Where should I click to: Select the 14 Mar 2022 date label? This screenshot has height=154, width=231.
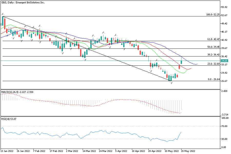tap(90, 151)
